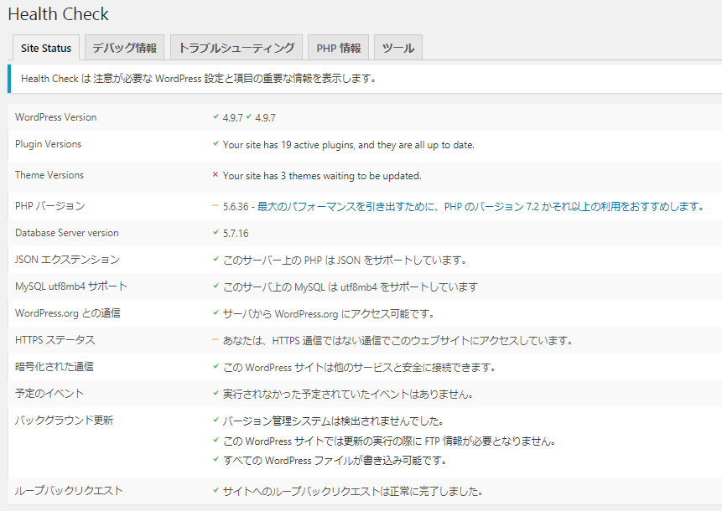Click the green check beside FTP 情報 message
The height and width of the screenshot is (511, 722).
point(216,440)
